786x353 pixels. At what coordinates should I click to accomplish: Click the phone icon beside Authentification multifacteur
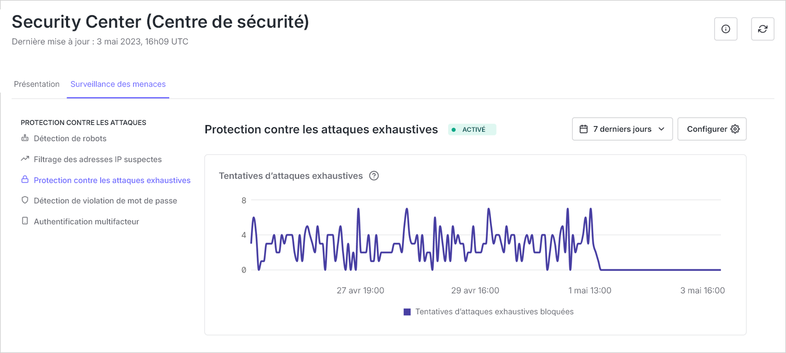[25, 221]
